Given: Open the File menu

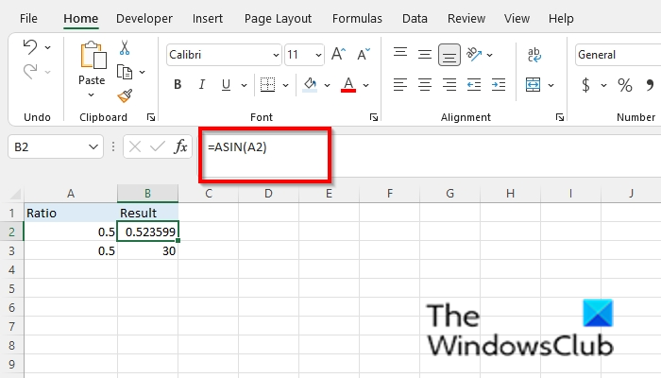Looking at the screenshot, I should pos(29,18).
